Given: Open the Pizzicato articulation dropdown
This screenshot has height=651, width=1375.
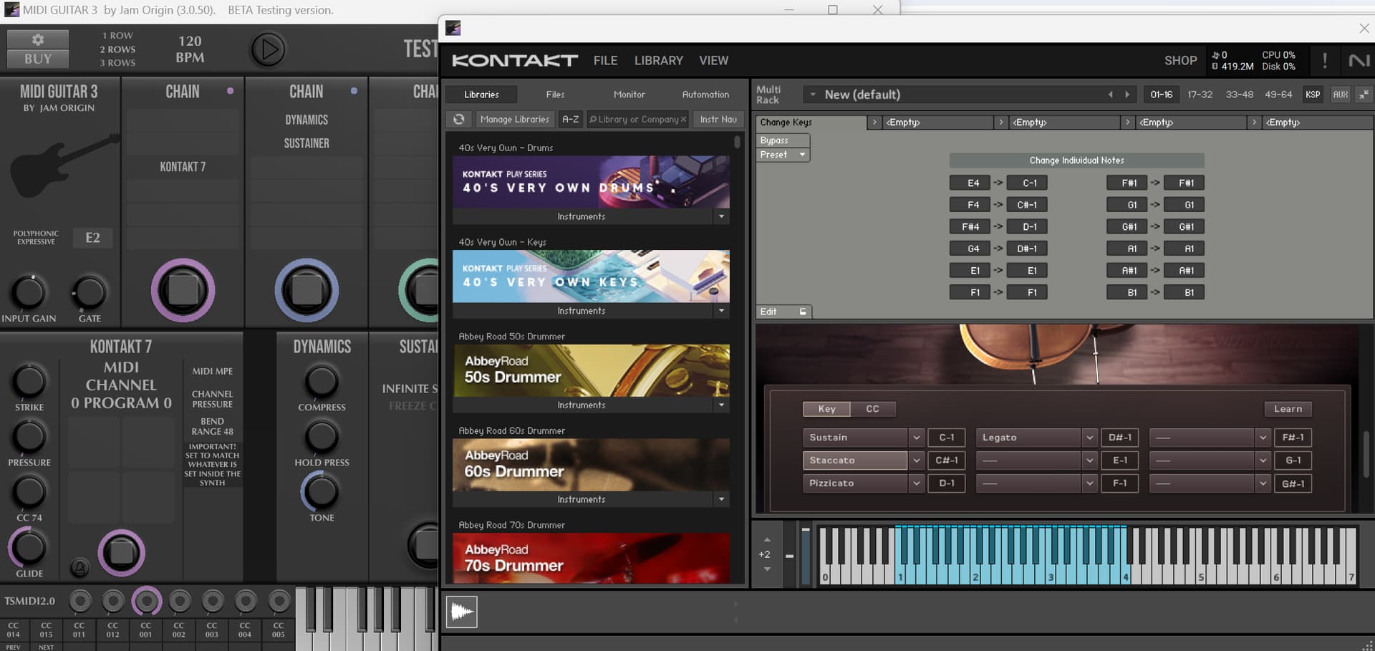Looking at the screenshot, I should 916,483.
